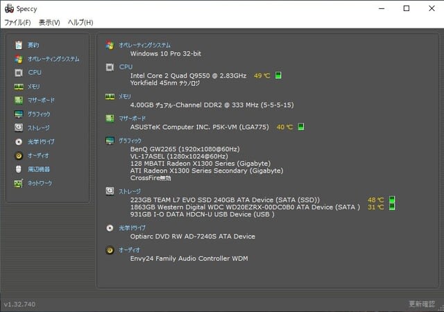This screenshot has width=444, height=312.
Task: Click the text Windows 10 Pro 32-bit
Action: [x=166, y=53]
